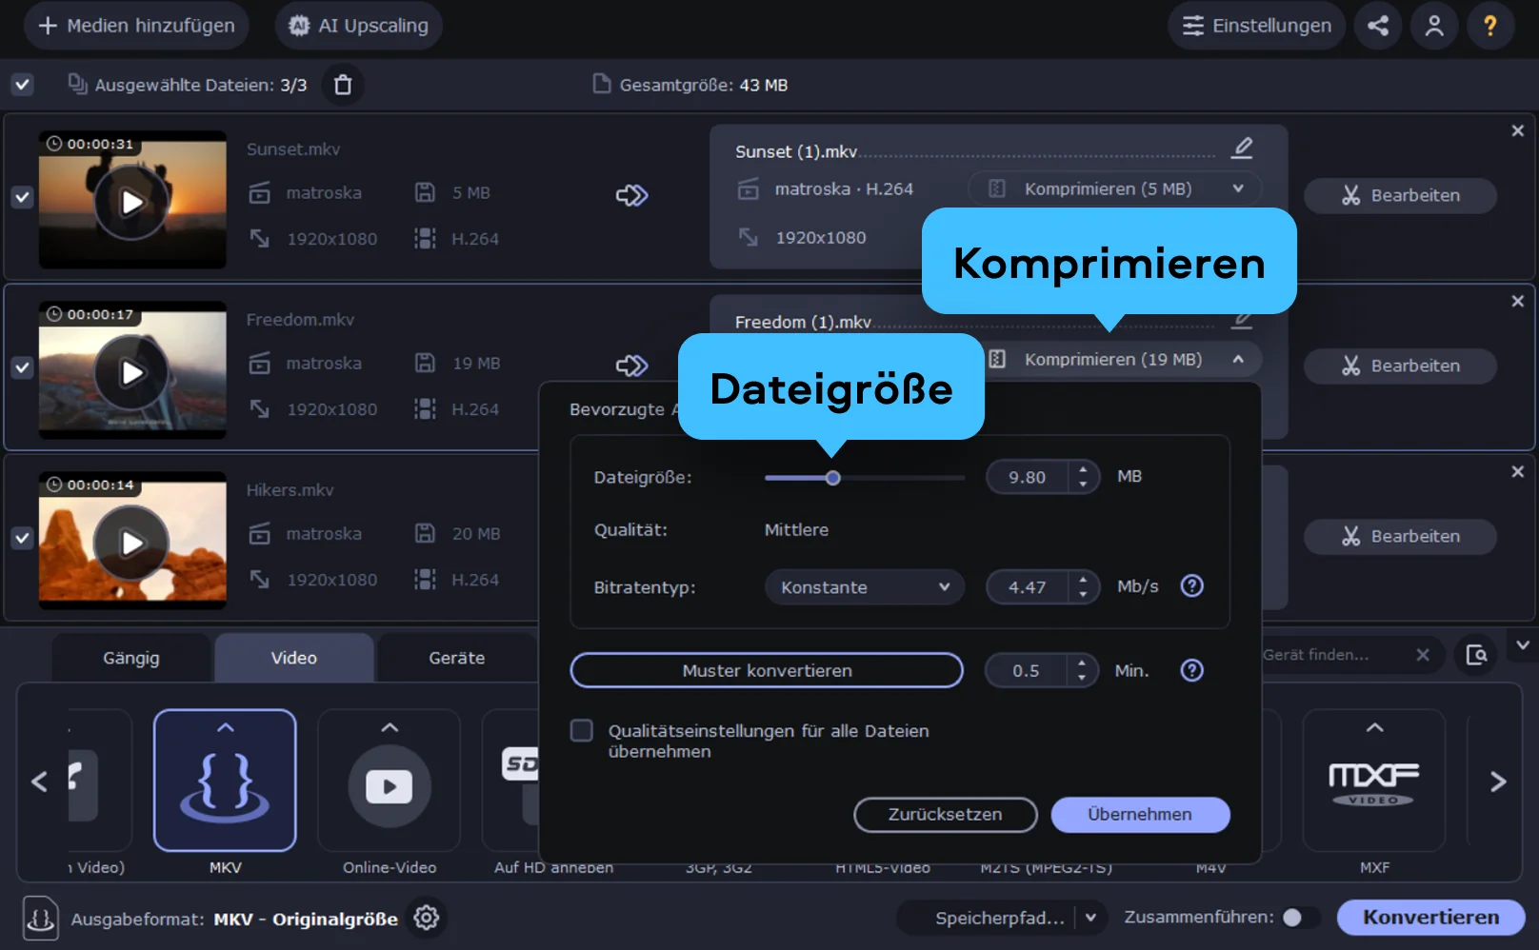Uncheck the Hikers.mkv file checkbox
Screen dimensions: 1539x950
(x=22, y=538)
